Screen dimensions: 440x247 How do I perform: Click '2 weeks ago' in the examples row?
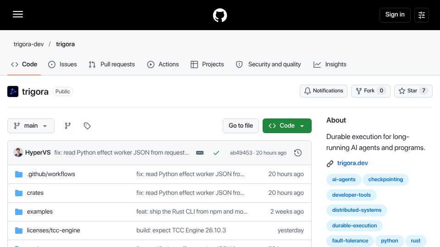[x=287, y=212]
